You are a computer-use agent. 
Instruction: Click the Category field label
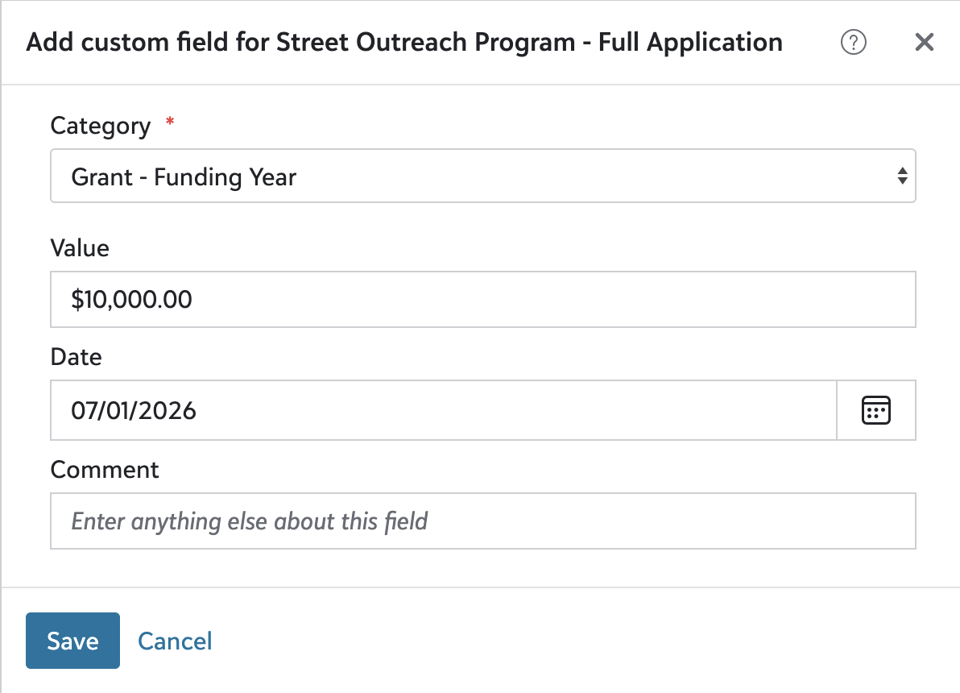[101, 126]
